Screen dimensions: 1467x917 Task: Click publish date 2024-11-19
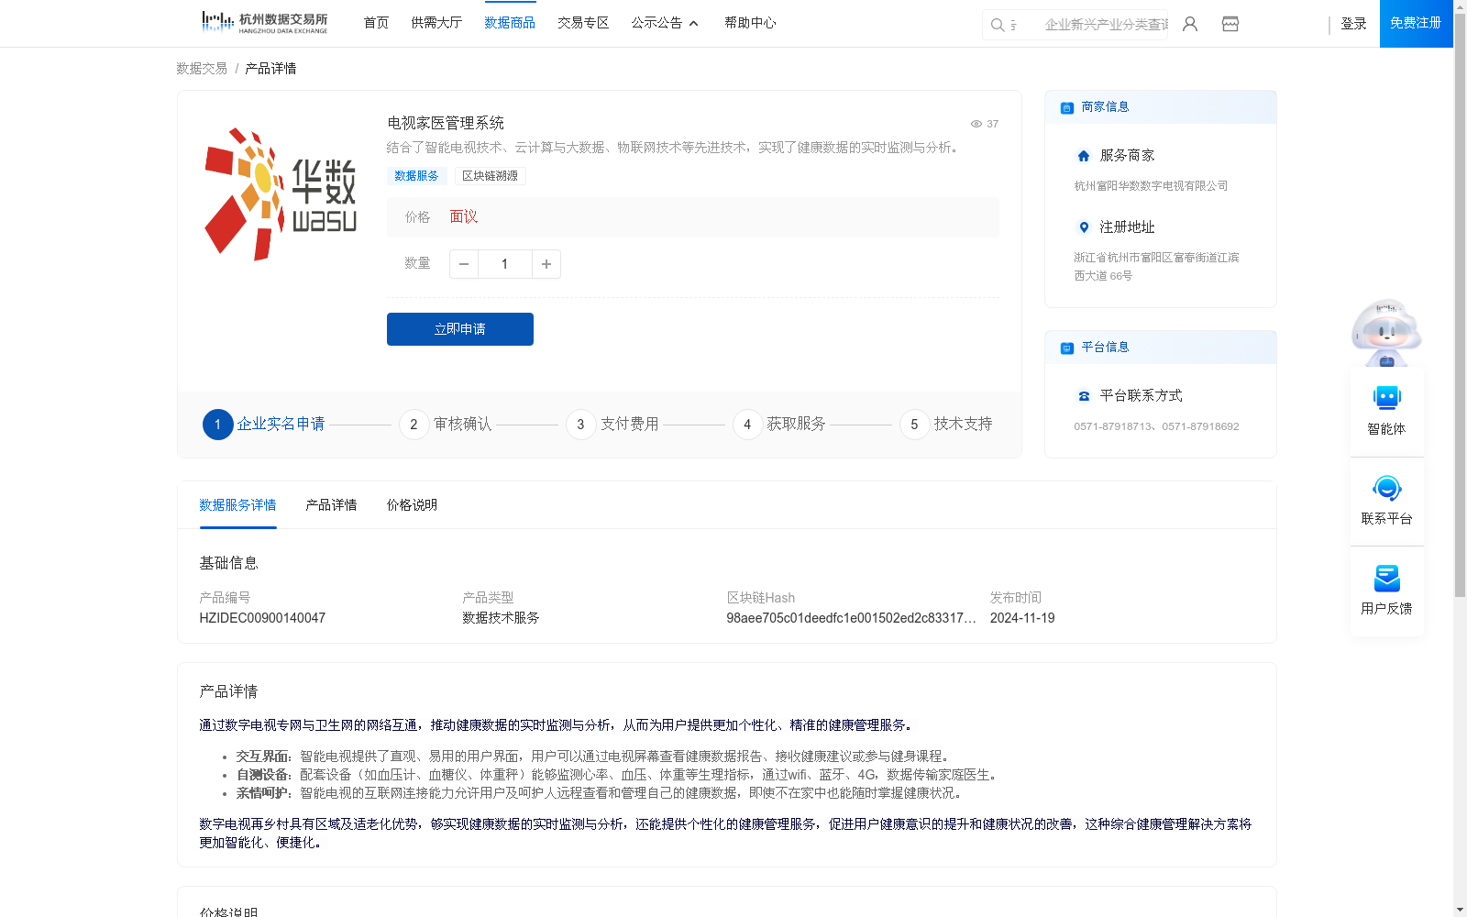tap(1022, 618)
